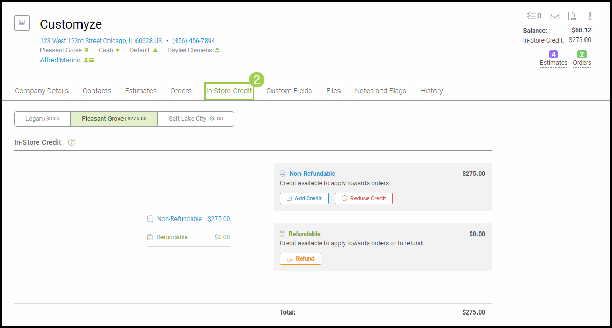Click the location pin icon beside Pleasant Grove

(x=87, y=50)
